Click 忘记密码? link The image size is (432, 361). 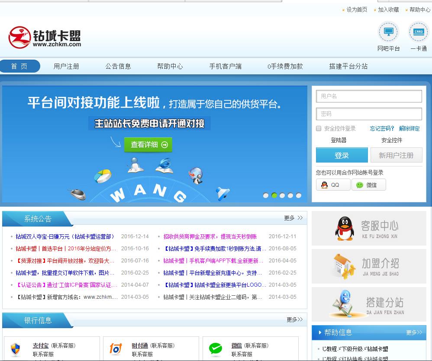382,128
